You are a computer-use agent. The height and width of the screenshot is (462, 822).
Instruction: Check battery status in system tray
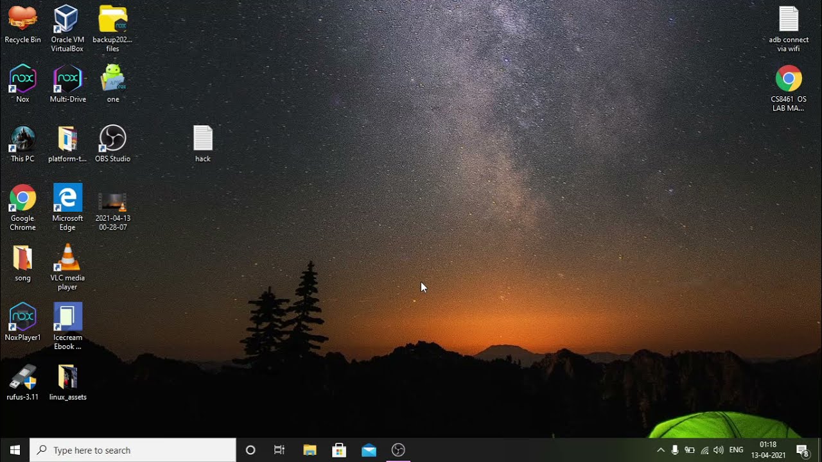690,450
